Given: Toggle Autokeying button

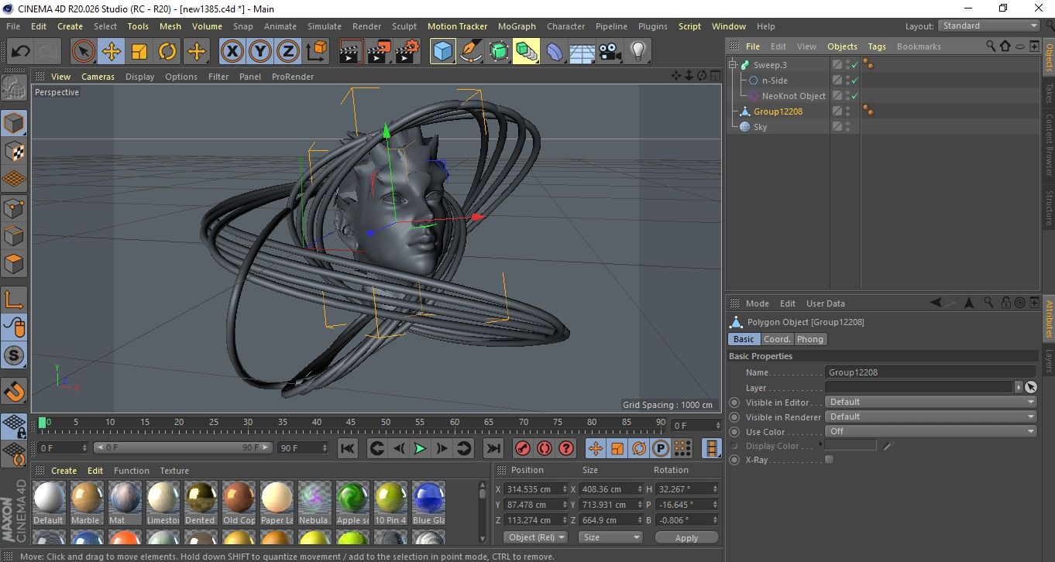Looking at the screenshot, I should (545, 448).
